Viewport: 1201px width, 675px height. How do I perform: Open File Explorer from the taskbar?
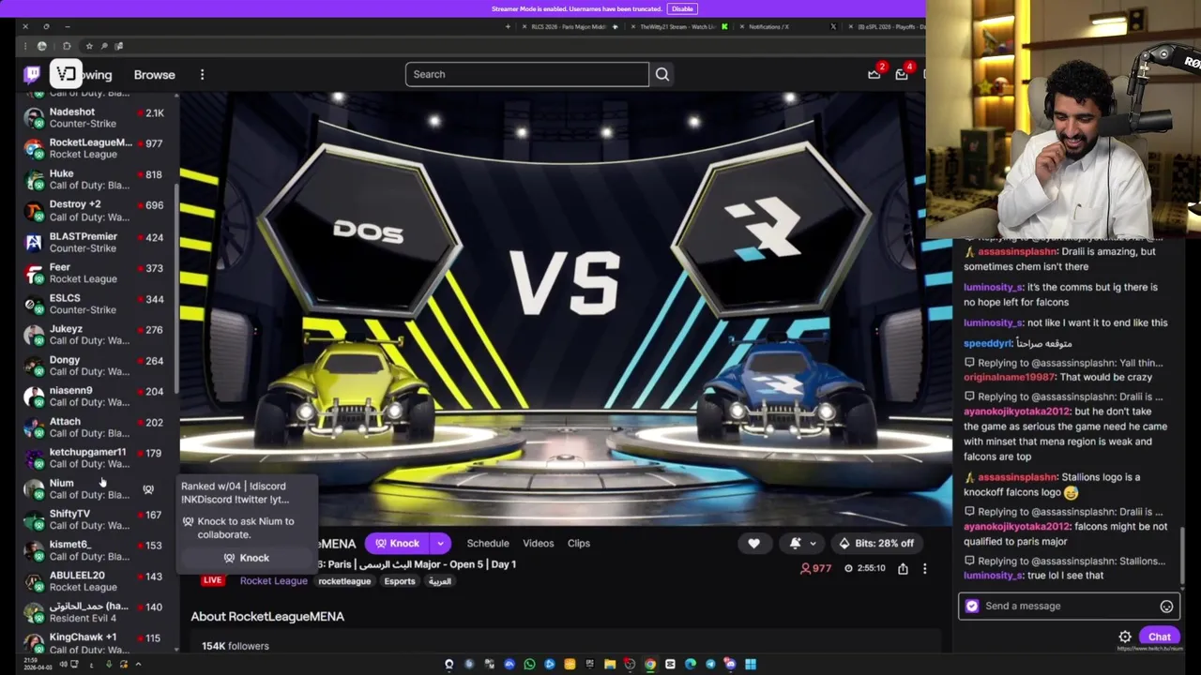[610, 664]
